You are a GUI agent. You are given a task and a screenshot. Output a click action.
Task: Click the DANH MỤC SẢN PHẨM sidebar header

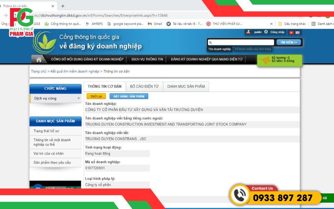coord(56,121)
